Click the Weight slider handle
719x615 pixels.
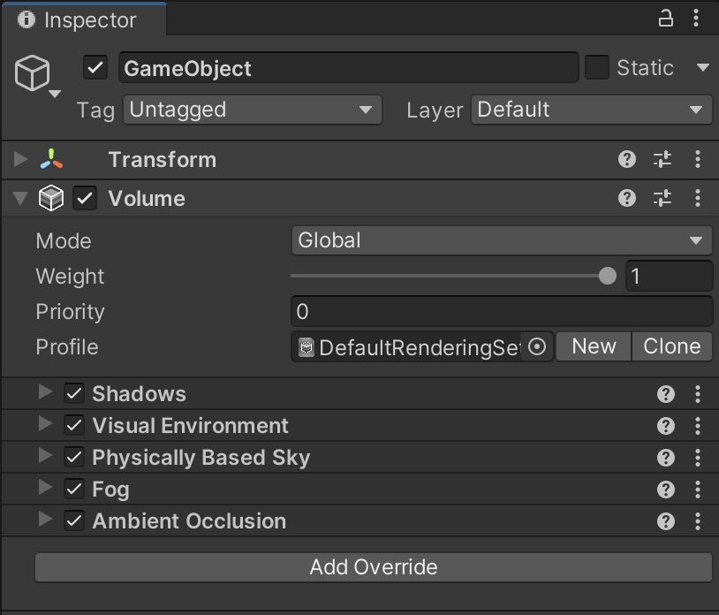tap(607, 277)
